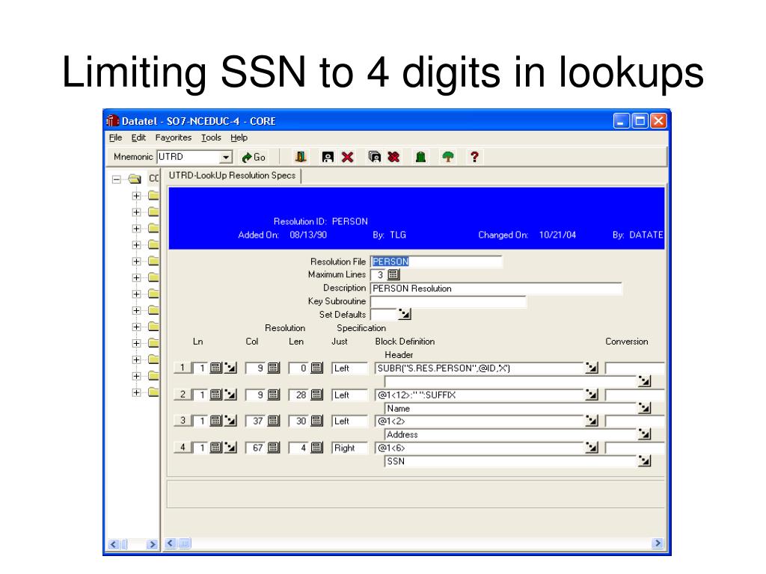
Task: Expand the last child folder in tree
Action: (x=136, y=392)
